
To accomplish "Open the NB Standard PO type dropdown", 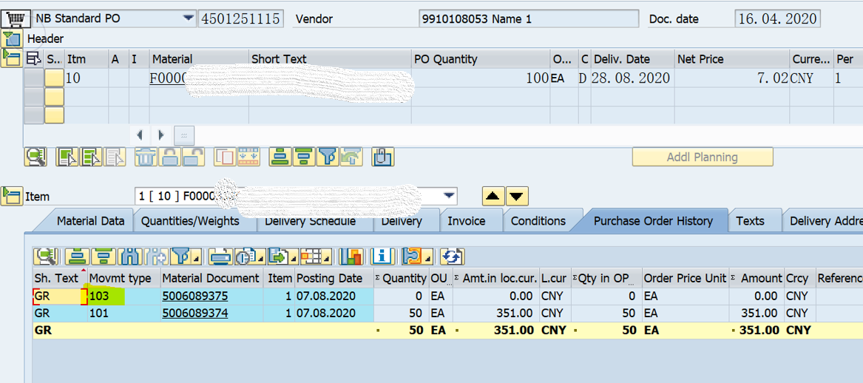I will pyautogui.click(x=189, y=18).
